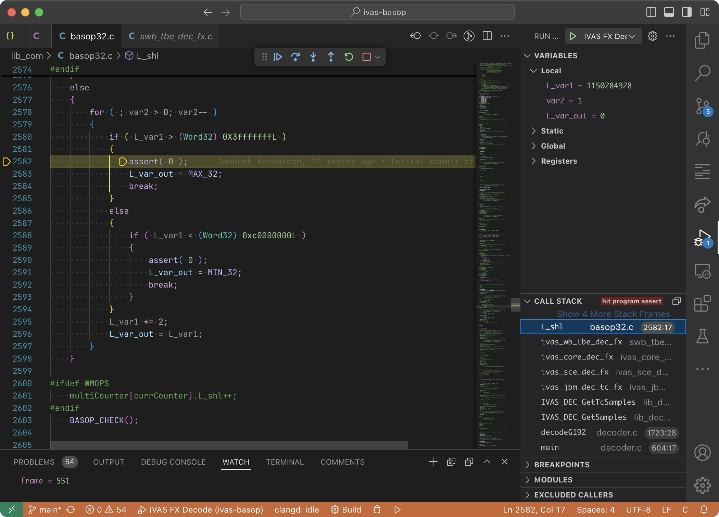Toggle the bottom panel layout button

tap(669, 12)
